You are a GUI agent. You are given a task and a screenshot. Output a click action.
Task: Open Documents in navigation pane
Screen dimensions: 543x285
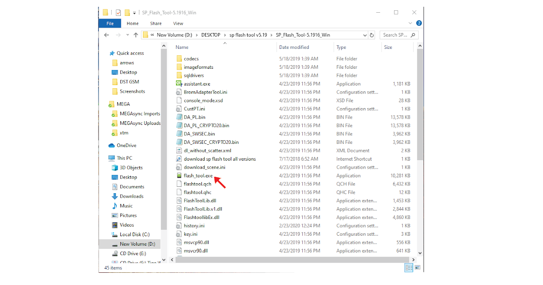click(x=132, y=187)
